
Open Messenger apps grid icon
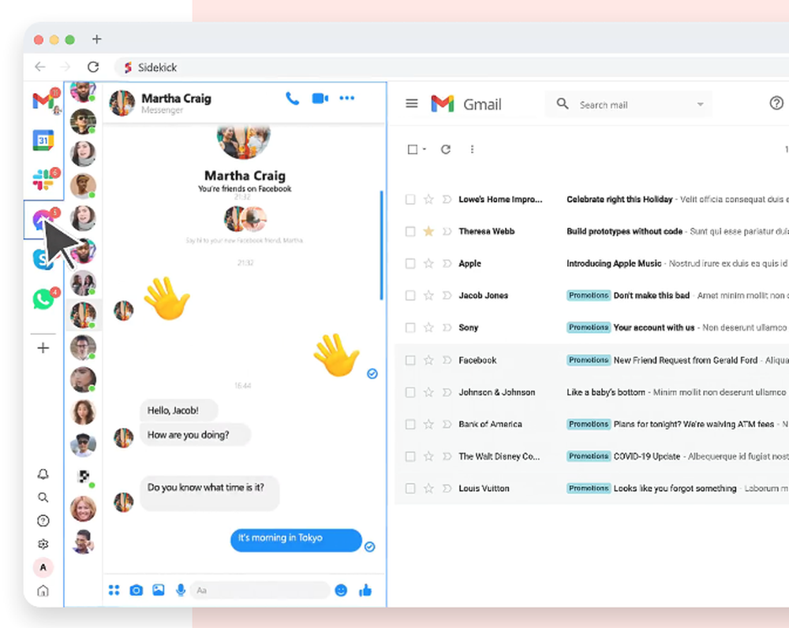pyautogui.click(x=114, y=590)
